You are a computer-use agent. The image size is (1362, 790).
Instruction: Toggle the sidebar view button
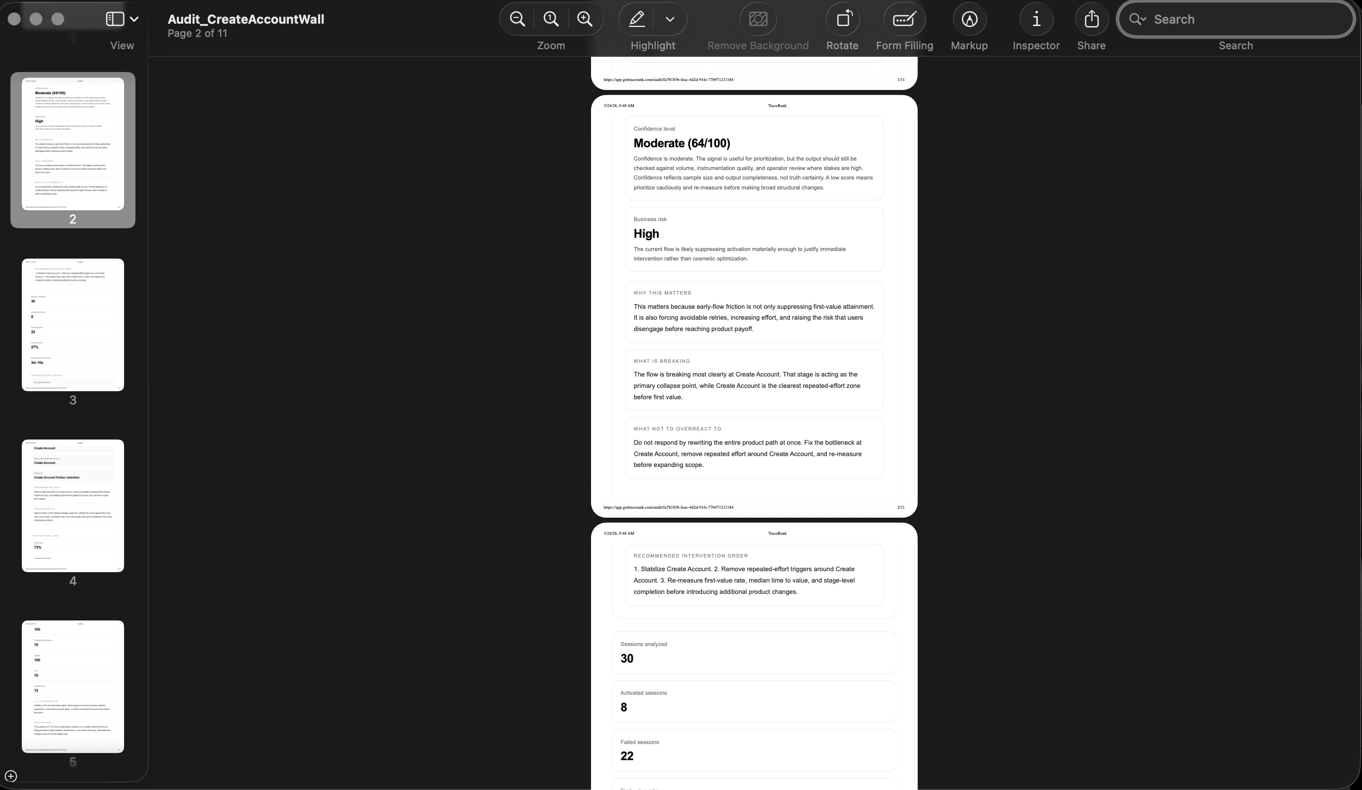pyautogui.click(x=115, y=19)
